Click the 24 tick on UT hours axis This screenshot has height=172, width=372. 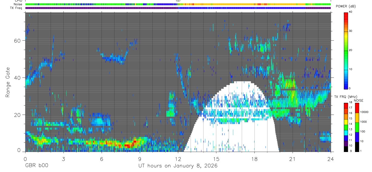pyautogui.click(x=330, y=159)
